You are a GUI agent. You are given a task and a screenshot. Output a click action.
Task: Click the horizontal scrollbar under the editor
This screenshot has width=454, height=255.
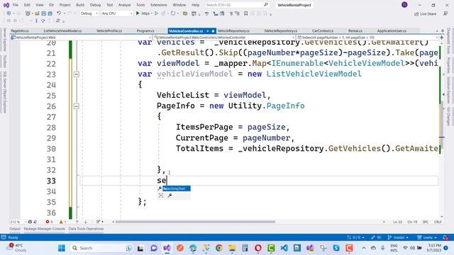click(196, 222)
